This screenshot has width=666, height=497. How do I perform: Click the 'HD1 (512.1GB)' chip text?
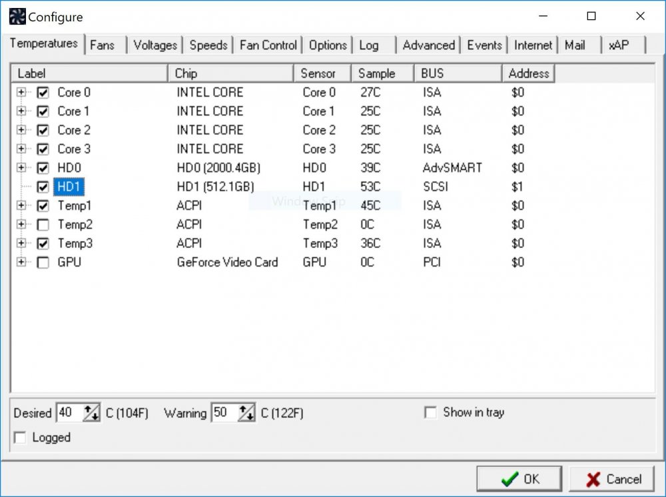click(215, 187)
